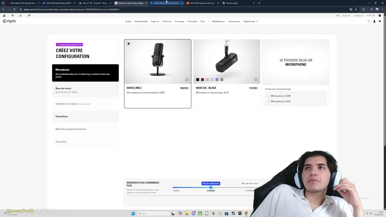Select the Contrôleur step
The width and height of the screenshot is (386, 217).
85,116
